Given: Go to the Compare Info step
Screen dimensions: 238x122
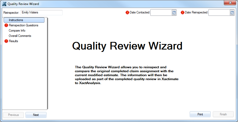Looking at the screenshot, I should tap(17, 31).
